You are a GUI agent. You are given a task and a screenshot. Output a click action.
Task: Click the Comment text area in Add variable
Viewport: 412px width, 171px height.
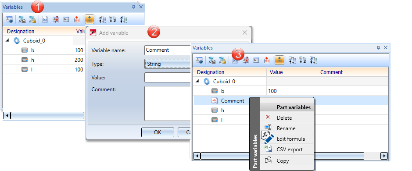click(x=168, y=103)
